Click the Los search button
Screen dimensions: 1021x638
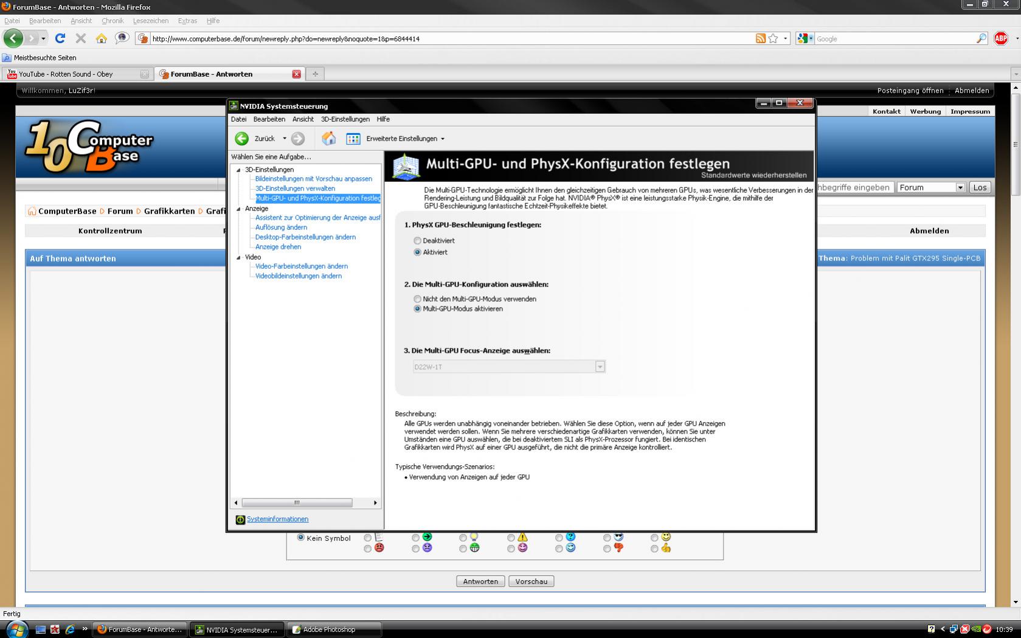[980, 187]
